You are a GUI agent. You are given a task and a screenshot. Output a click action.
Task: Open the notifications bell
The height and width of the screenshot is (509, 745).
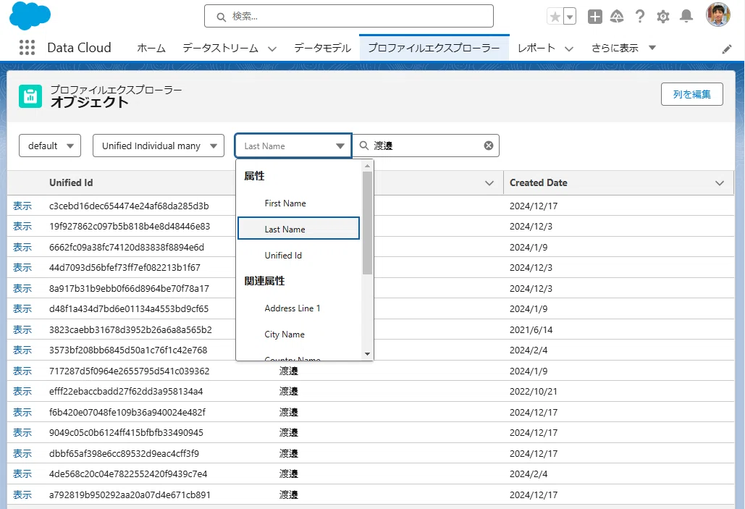click(x=686, y=17)
